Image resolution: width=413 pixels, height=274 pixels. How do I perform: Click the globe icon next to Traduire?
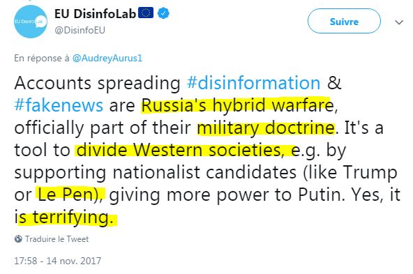18,238
